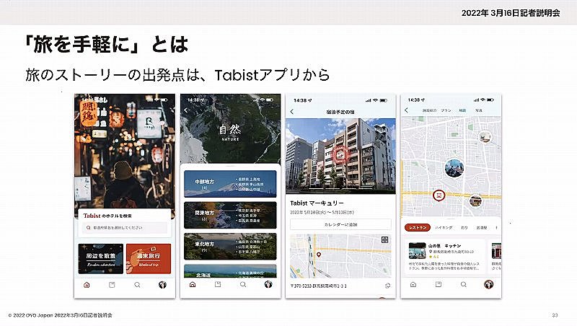The image size is (577, 326).
Task: Click the Tabist マーキュリー hotel photo
Action: [x=340, y=156]
